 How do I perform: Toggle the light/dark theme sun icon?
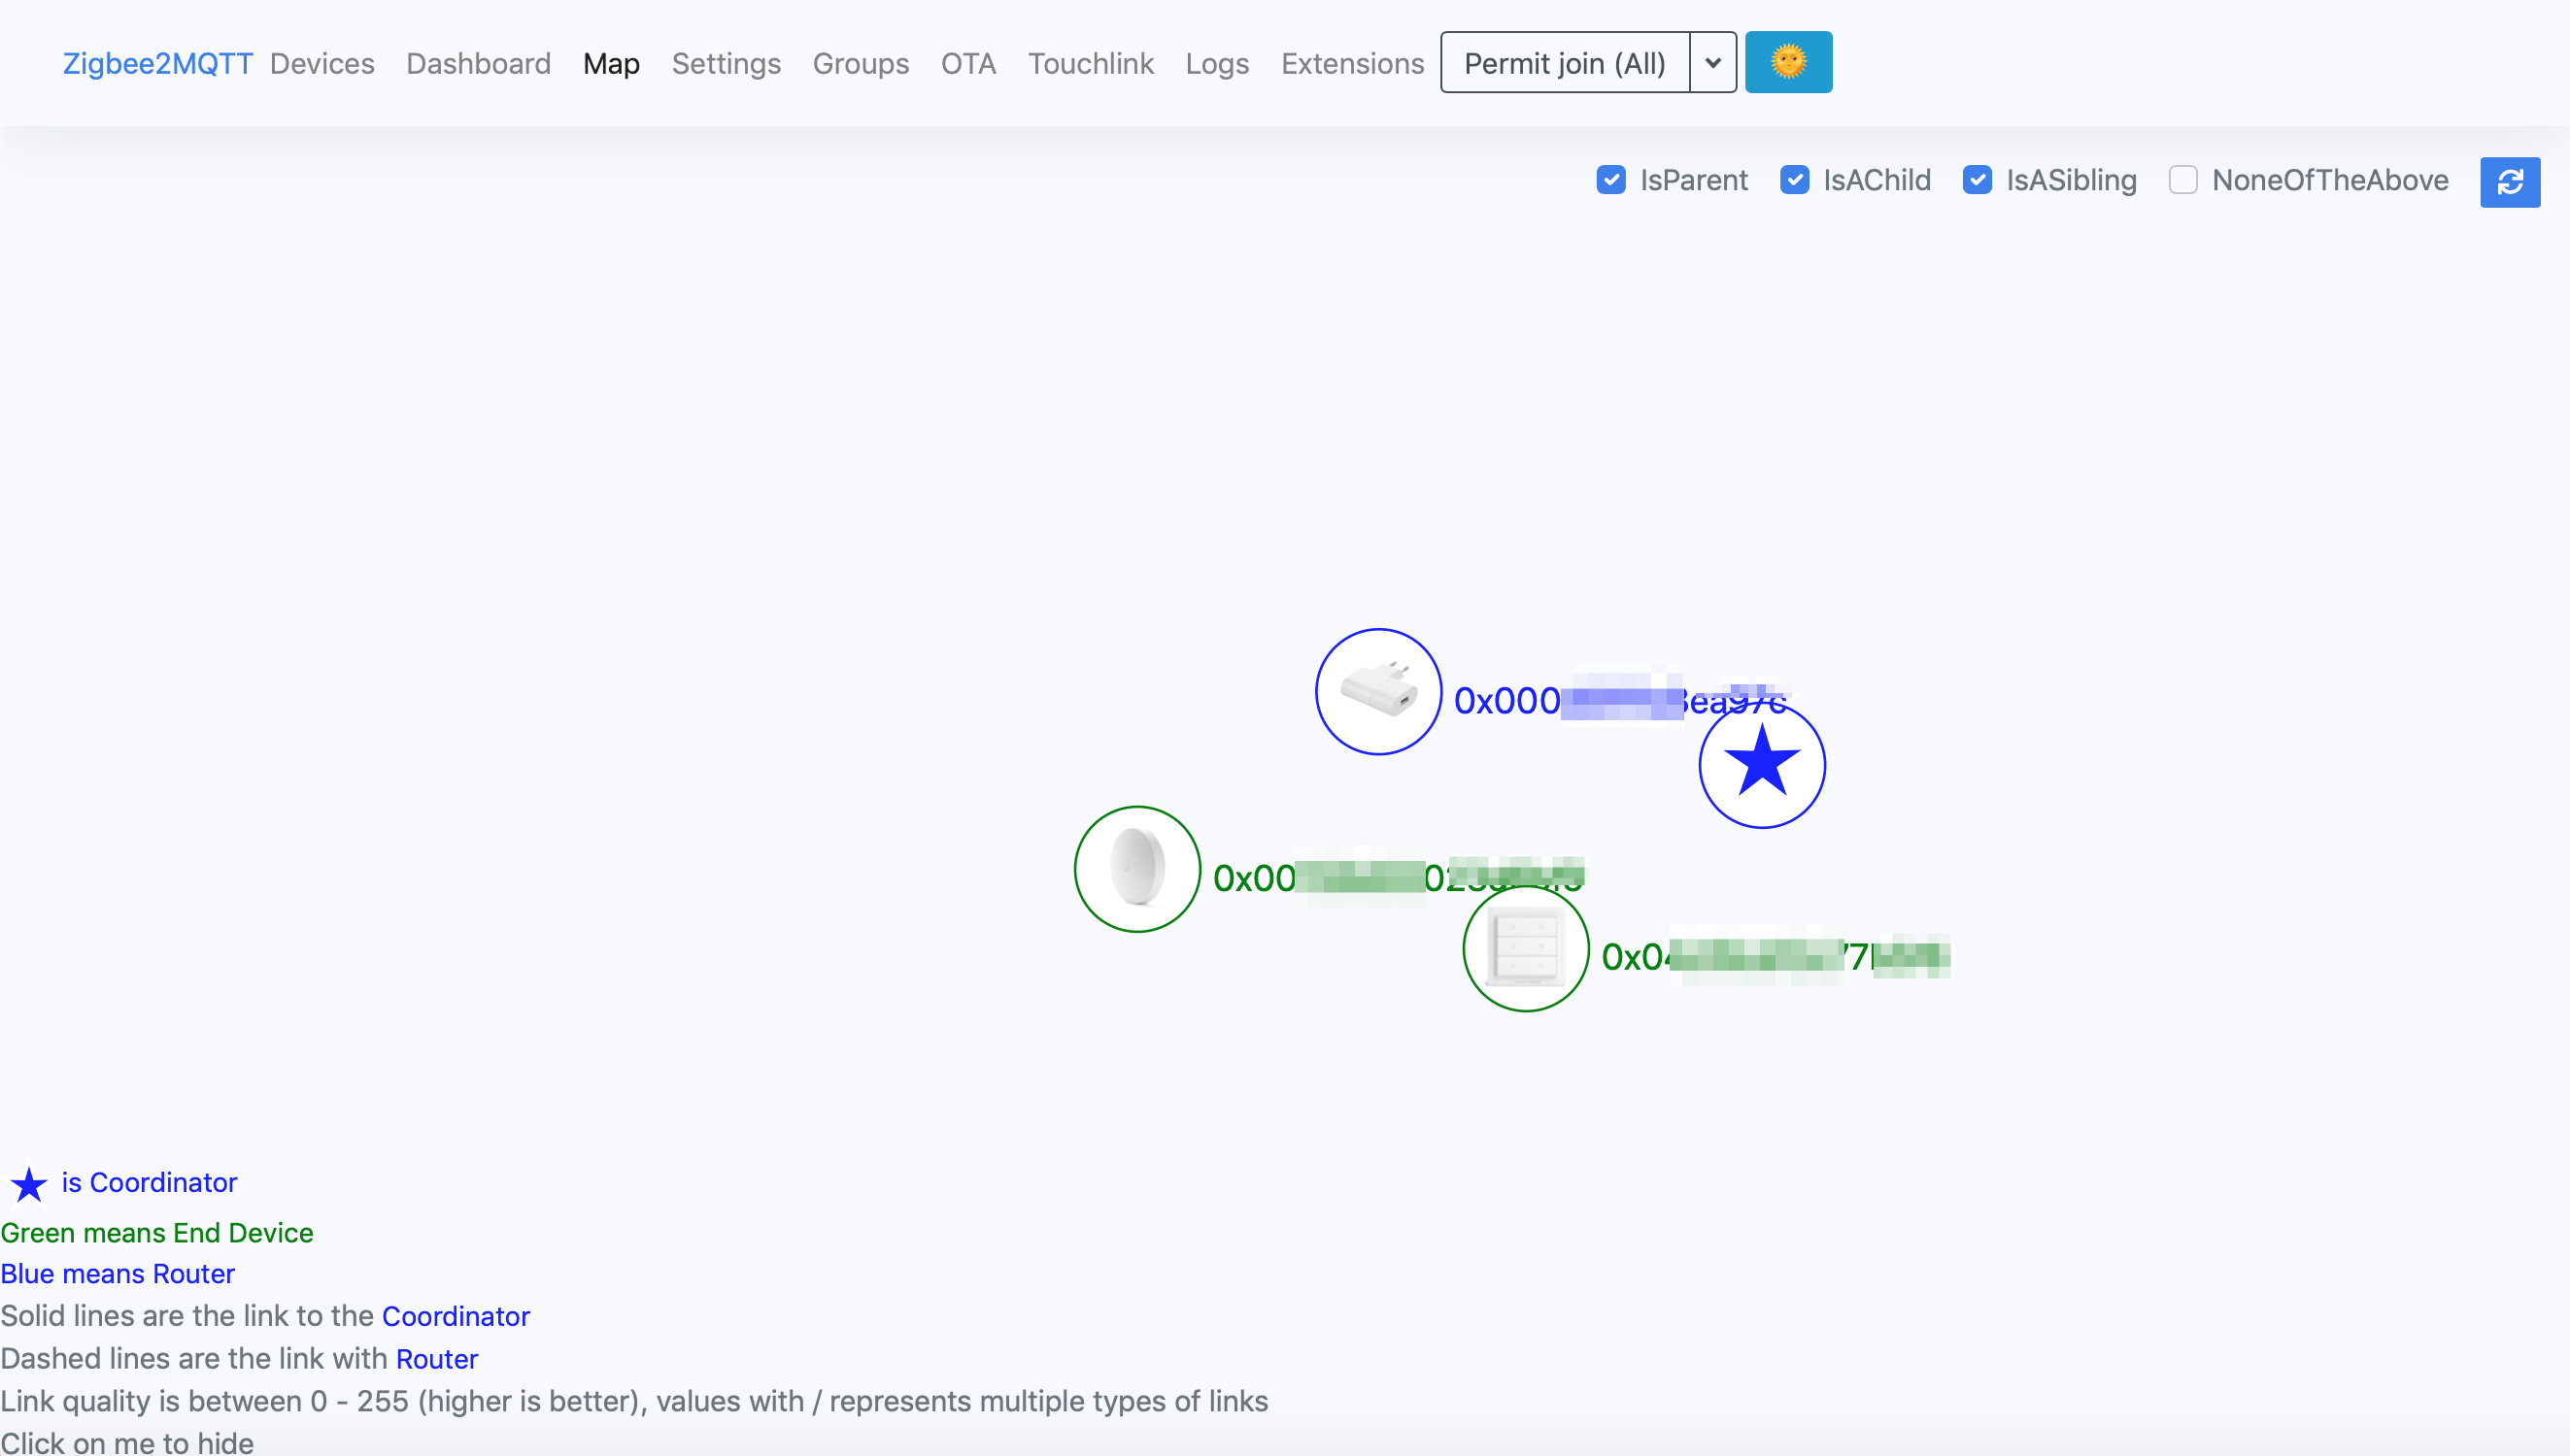point(1789,61)
